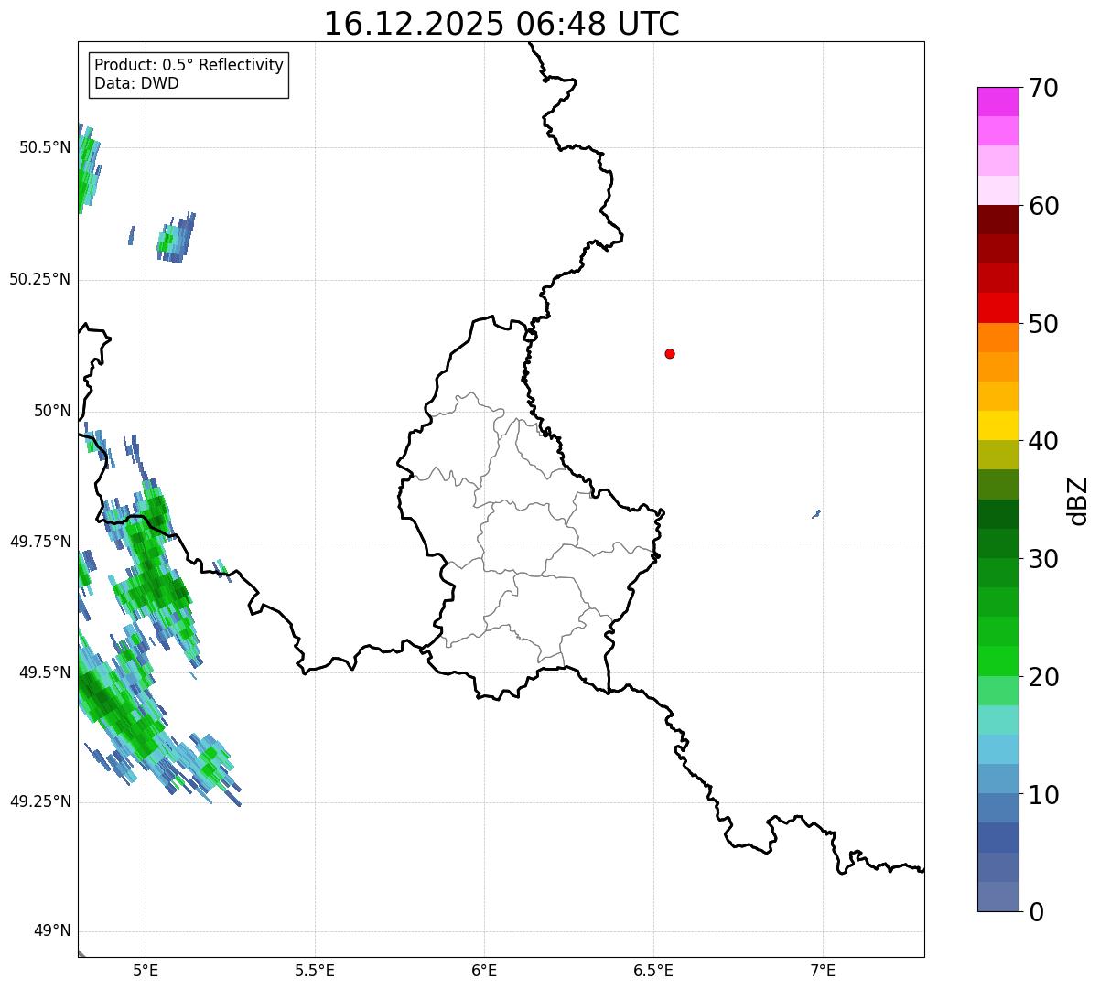1100x989 pixels.
Task: Click the 50.5°N latitude label
Action: click(45, 147)
